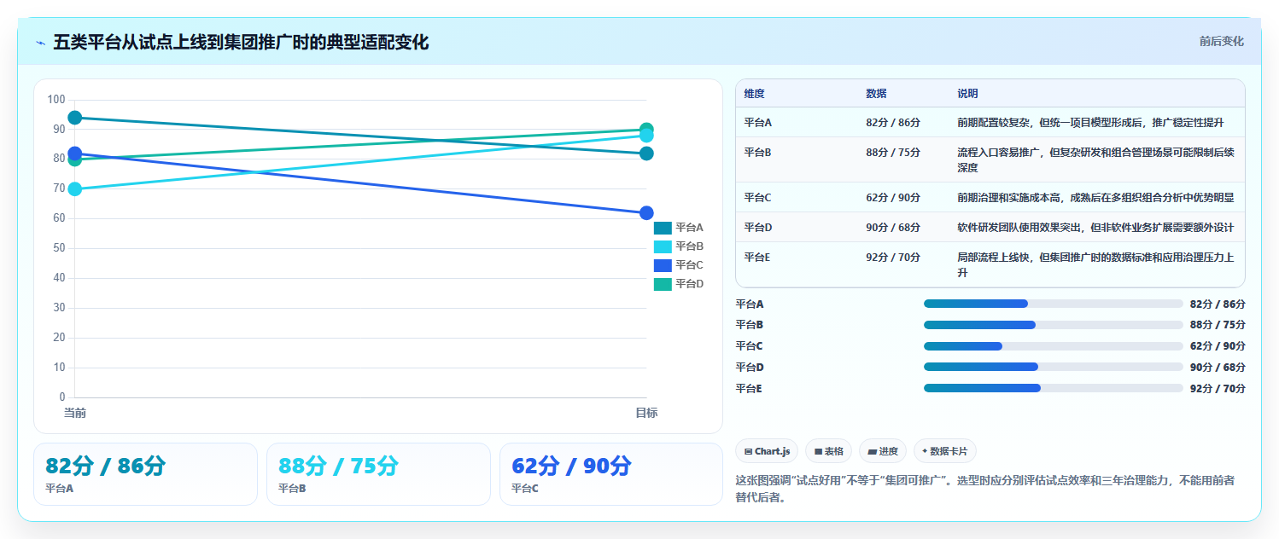Click description starting 流程入口容易推广
The height and width of the screenshot is (539, 1279).
(1095, 160)
